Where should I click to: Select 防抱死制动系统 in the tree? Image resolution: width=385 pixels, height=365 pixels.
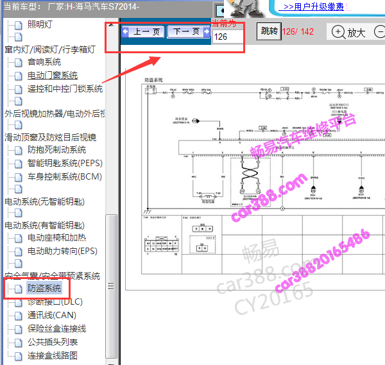[56, 149]
